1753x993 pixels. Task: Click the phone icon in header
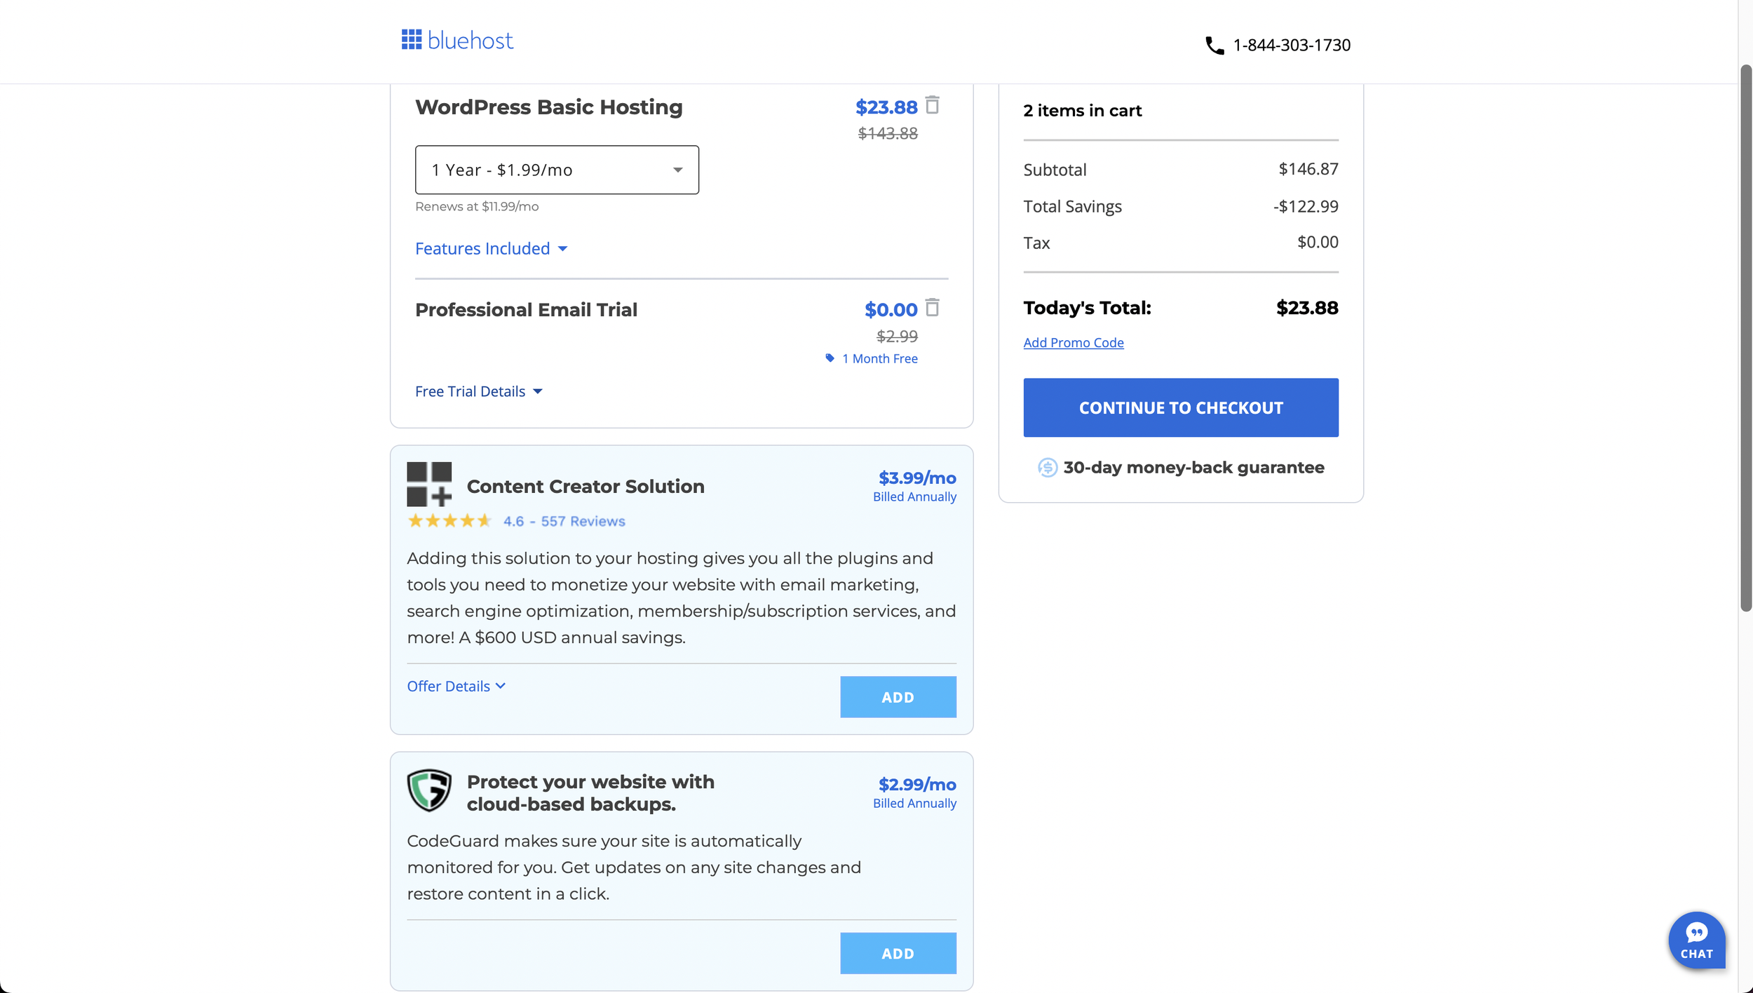click(1214, 46)
